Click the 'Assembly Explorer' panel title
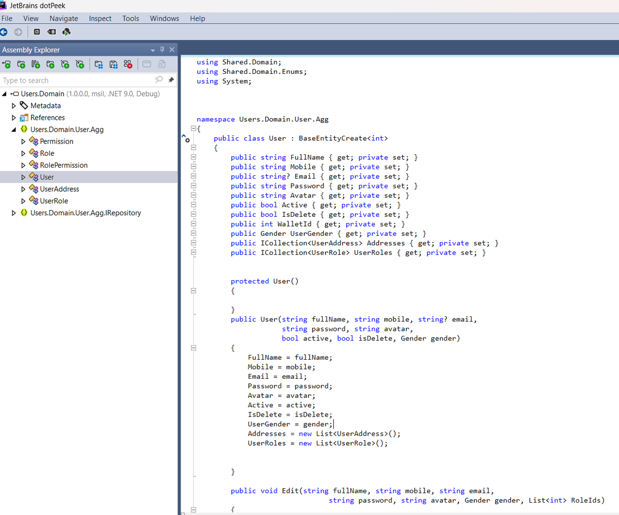Image resolution: width=619 pixels, height=515 pixels. pyautogui.click(x=31, y=50)
